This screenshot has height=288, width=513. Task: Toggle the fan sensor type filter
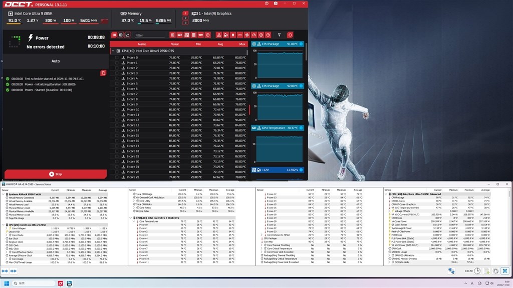pyautogui.click(x=247, y=35)
